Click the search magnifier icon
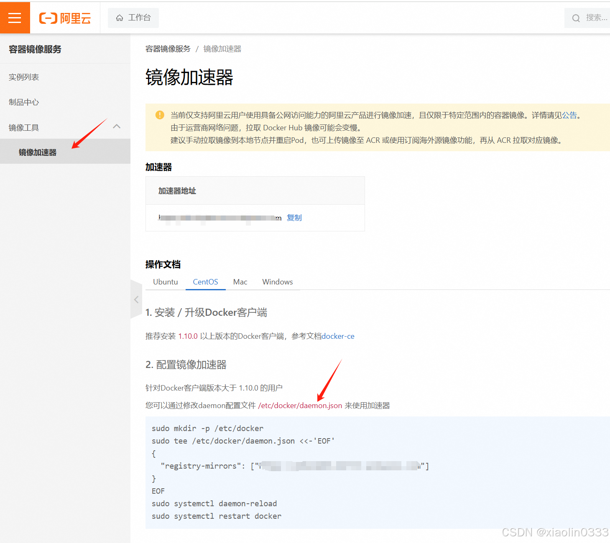 (576, 18)
